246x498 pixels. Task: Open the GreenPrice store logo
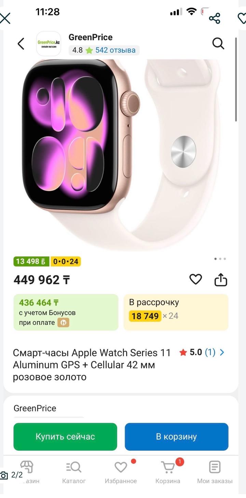(49, 44)
